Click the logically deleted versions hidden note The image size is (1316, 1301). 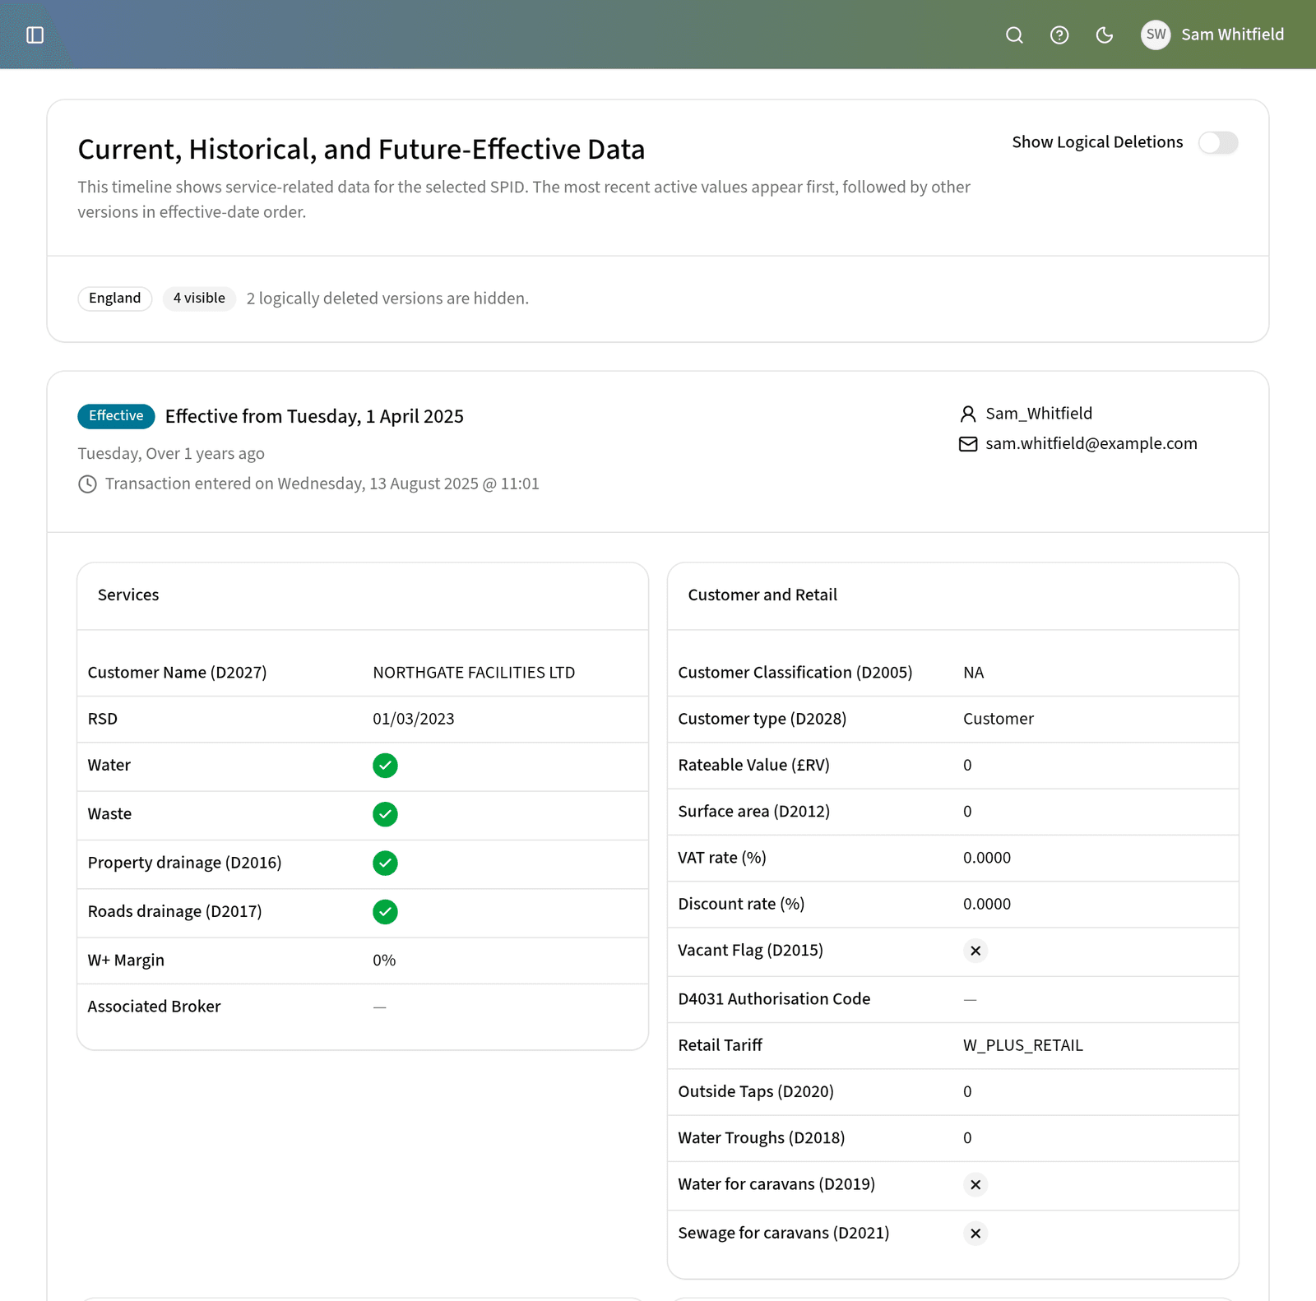(387, 299)
